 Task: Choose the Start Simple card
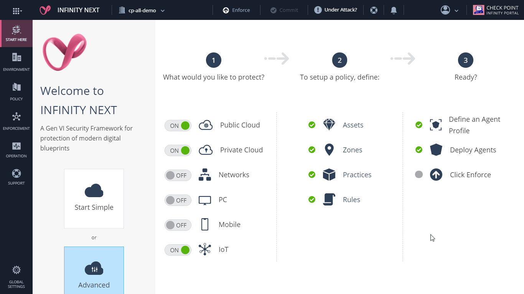[x=94, y=199]
